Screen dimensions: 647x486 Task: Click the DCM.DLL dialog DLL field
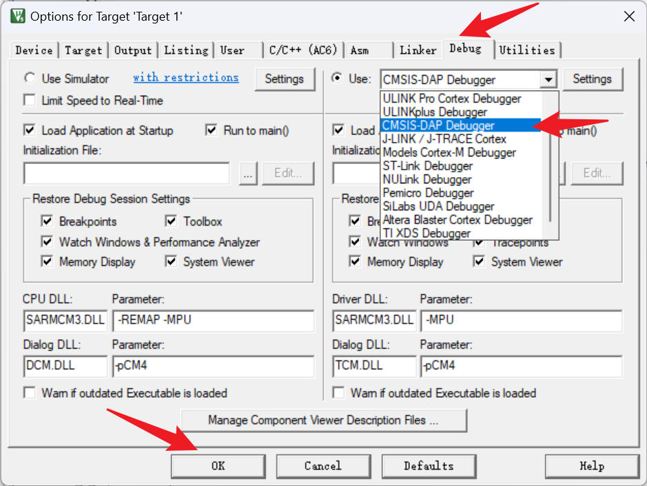(x=65, y=366)
